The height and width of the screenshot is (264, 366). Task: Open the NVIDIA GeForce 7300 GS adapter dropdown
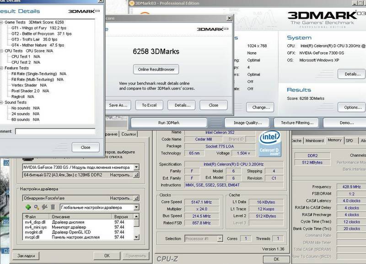pyautogui.click(x=136, y=167)
